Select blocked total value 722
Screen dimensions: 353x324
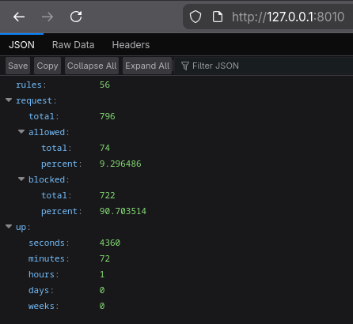click(x=108, y=195)
